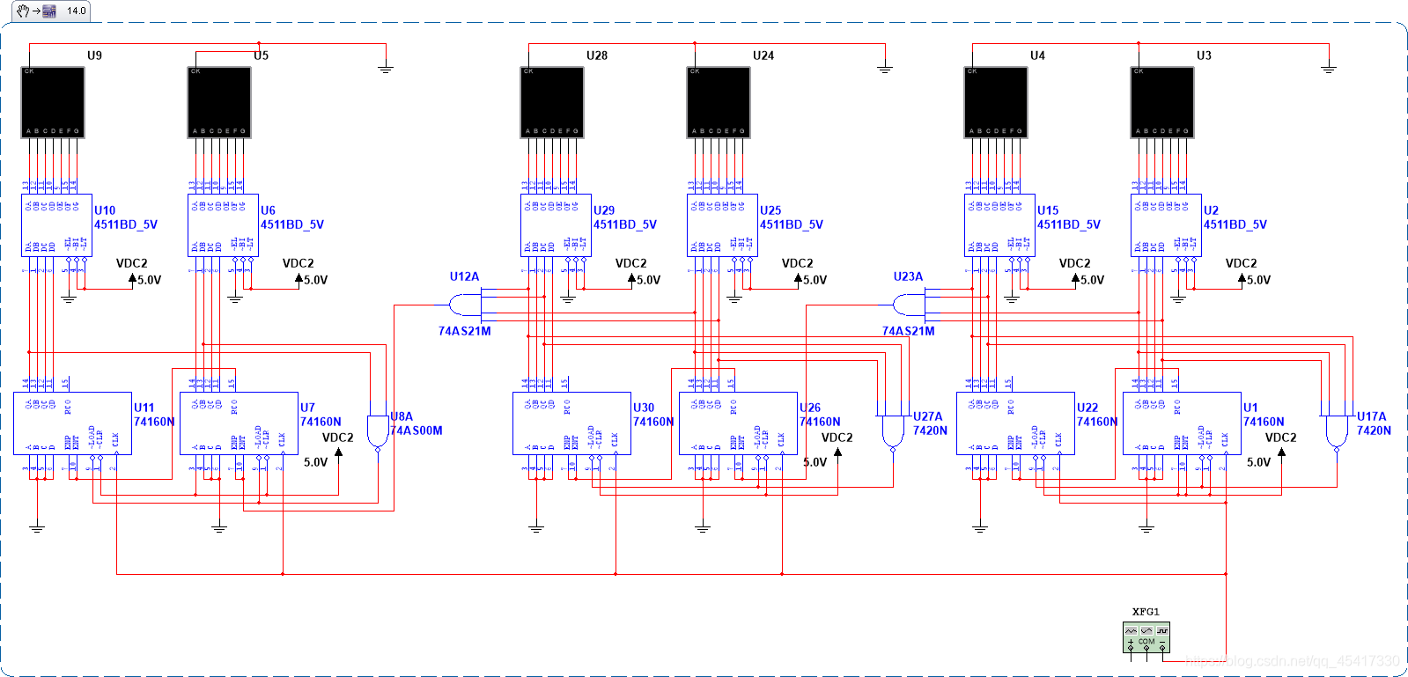
Task: Click the VDC2 label next to U29
Action: click(631, 263)
